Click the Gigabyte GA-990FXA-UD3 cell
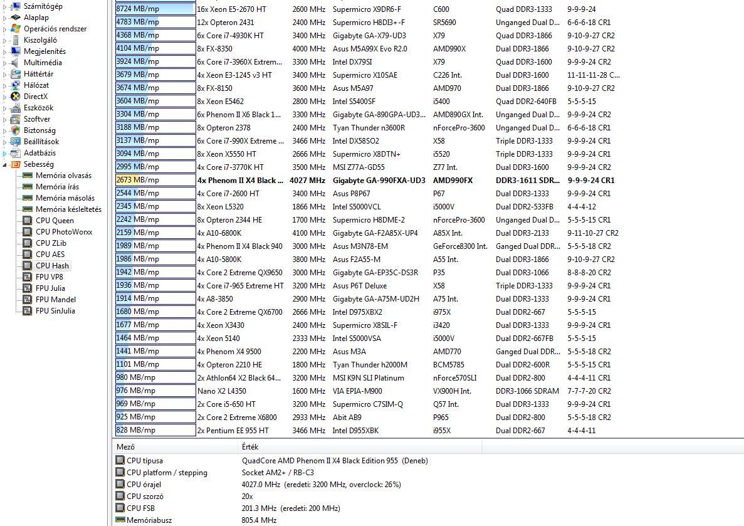The width and height of the screenshot is (744, 526). point(379,181)
